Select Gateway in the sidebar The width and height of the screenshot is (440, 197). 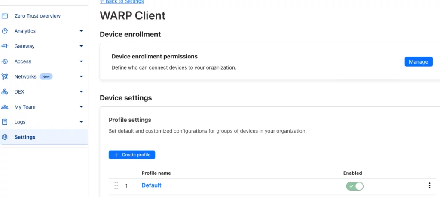click(24, 46)
